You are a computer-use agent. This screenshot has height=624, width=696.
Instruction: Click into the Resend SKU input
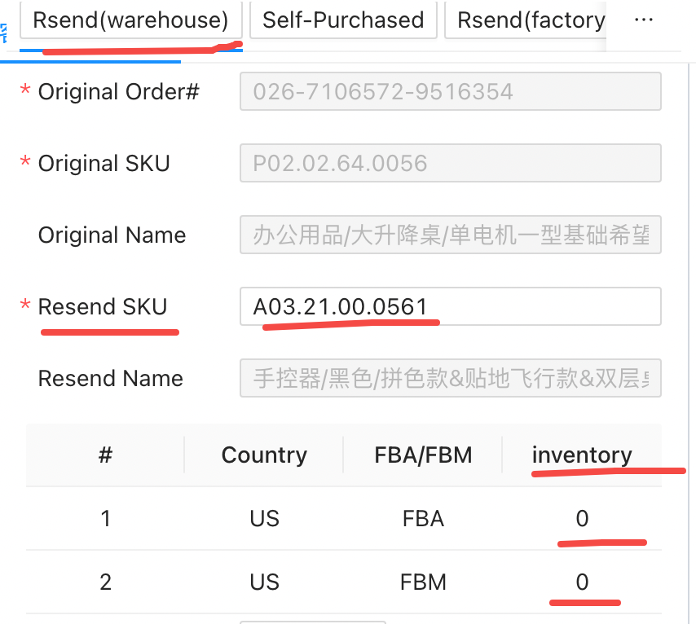450,306
